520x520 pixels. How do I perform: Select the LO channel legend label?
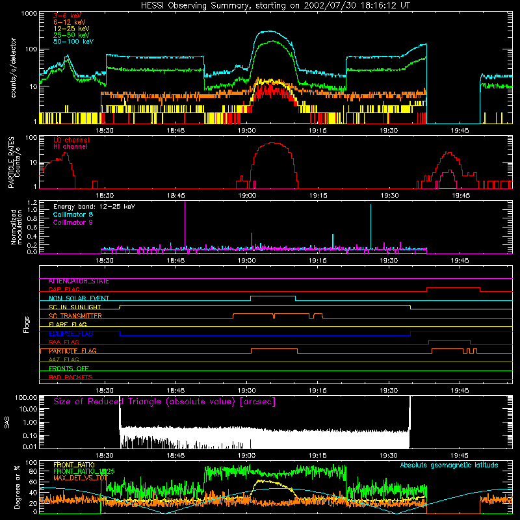[x=71, y=140]
